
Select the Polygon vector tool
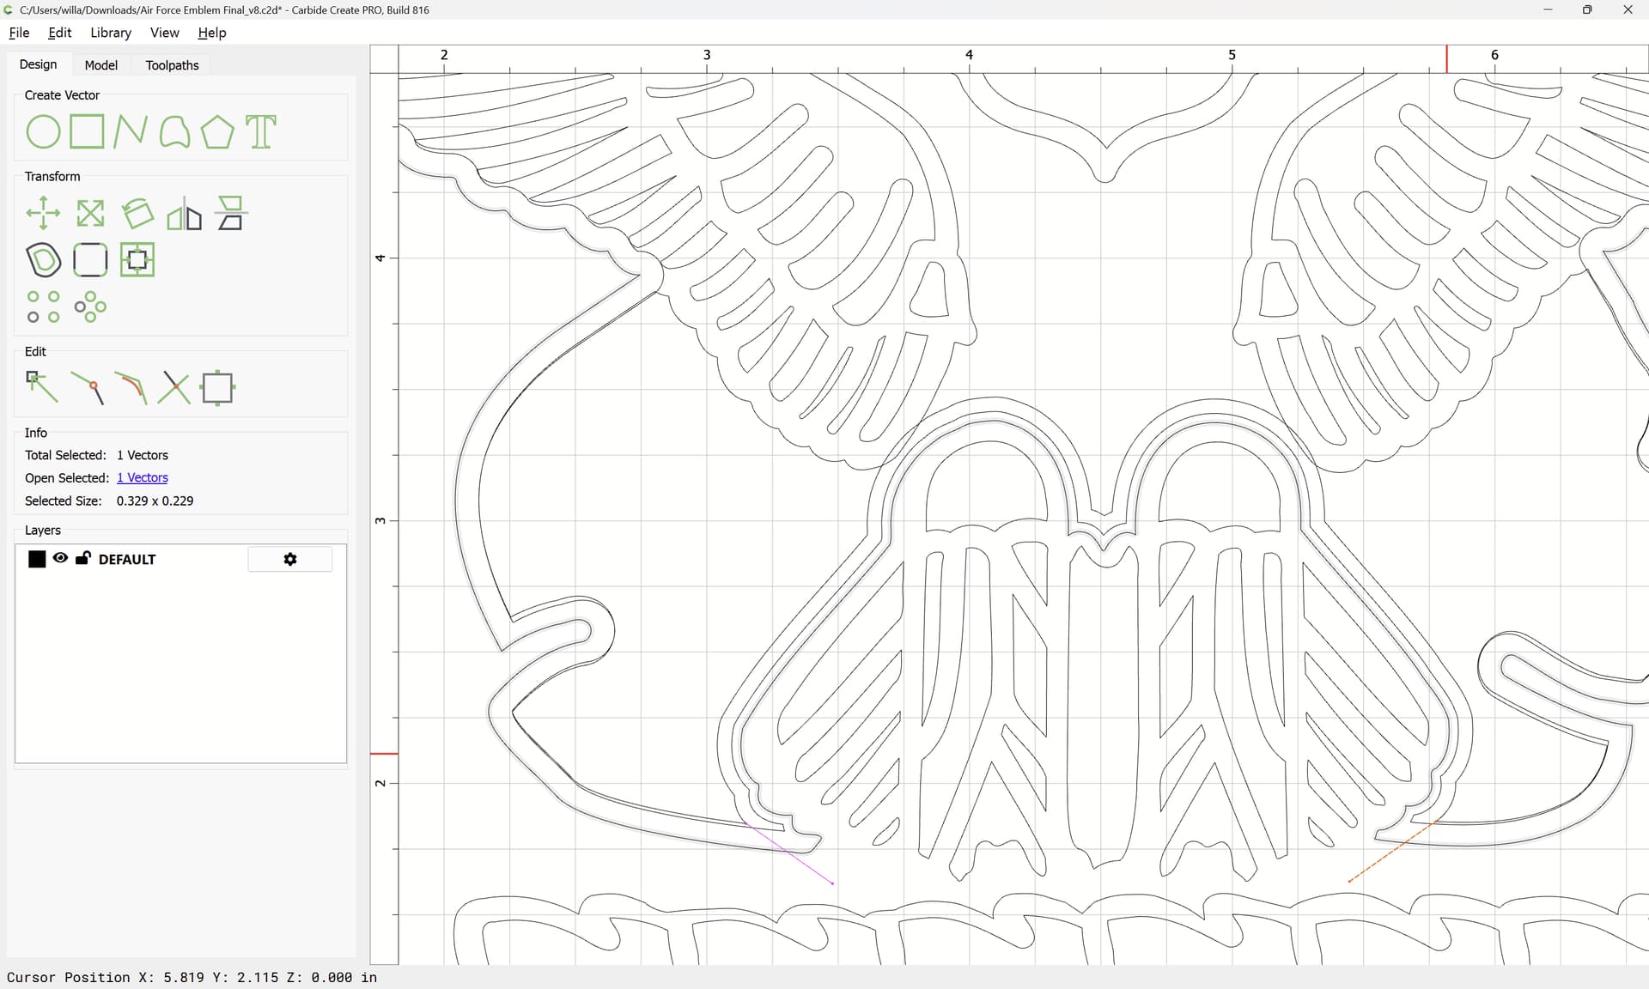pos(217,132)
